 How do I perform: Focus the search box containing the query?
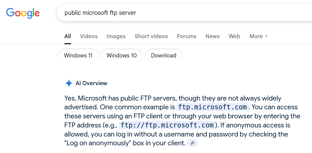point(164,13)
